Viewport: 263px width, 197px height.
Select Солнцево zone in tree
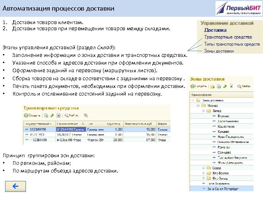coord(224,152)
